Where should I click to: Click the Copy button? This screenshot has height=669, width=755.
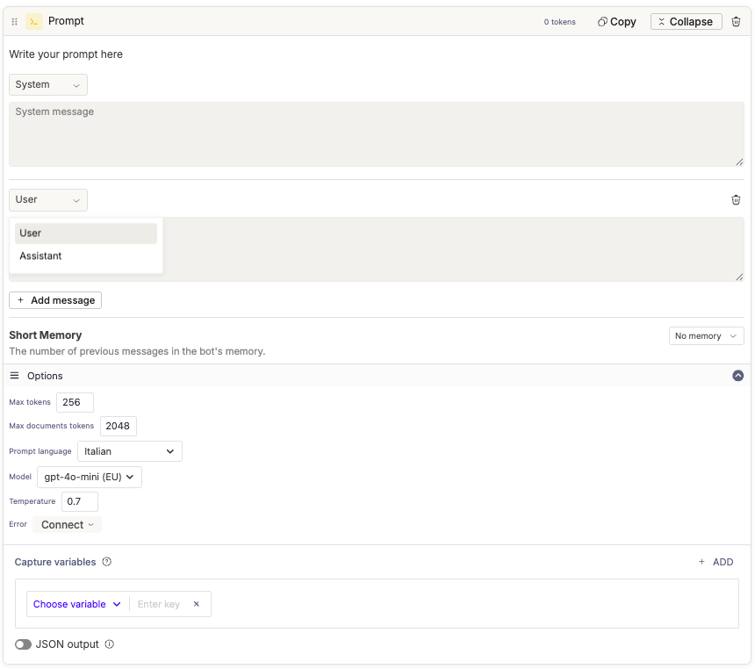(616, 22)
